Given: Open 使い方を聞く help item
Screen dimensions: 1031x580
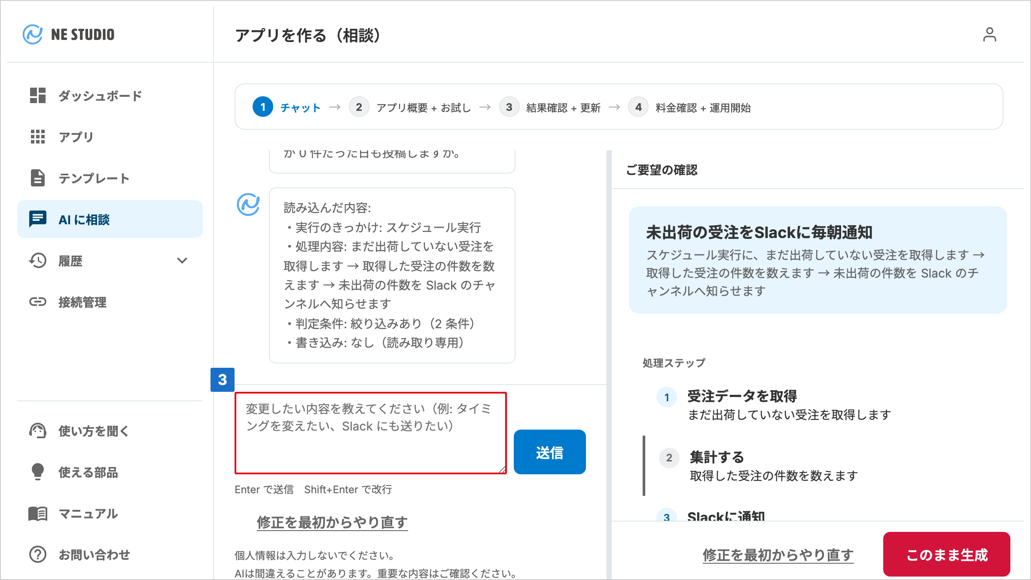Looking at the screenshot, I should pos(110,430).
